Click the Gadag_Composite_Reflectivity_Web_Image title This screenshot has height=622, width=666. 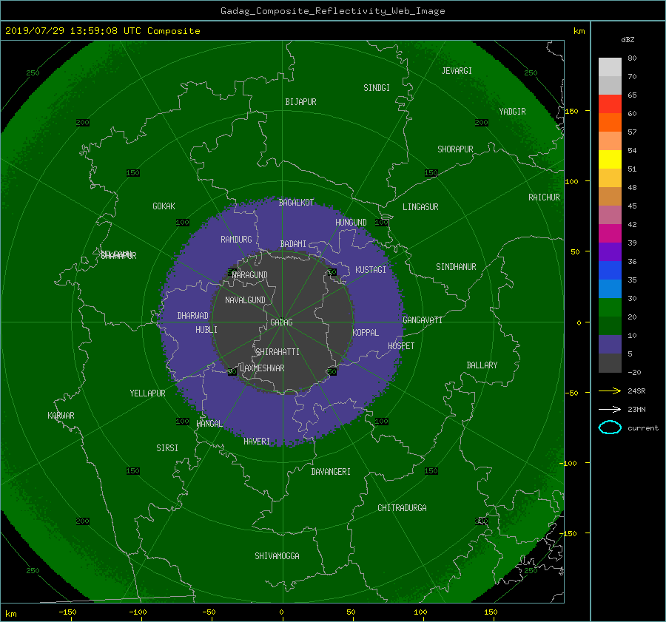click(x=332, y=11)
